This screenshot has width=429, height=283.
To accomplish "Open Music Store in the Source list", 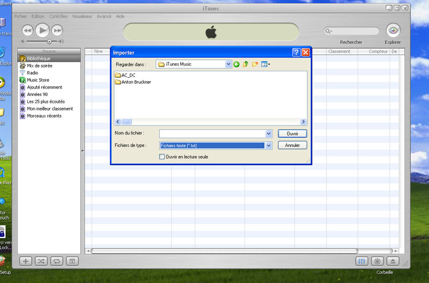I will tap(49, 80).
